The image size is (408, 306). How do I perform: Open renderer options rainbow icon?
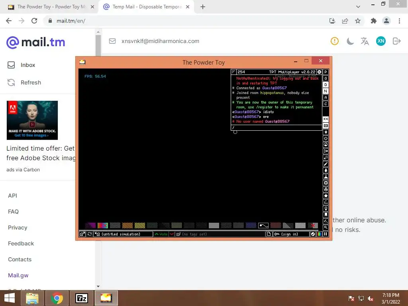(319, 234)
